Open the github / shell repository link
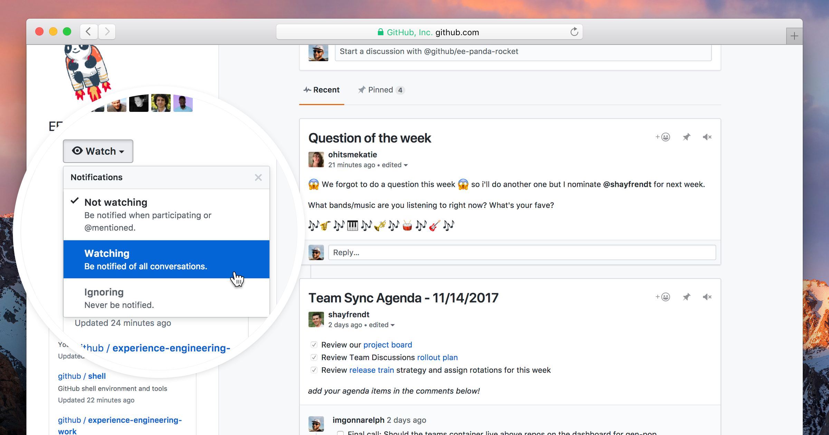Viewport: 829px width, 435px height. click(x=82, y=376)
